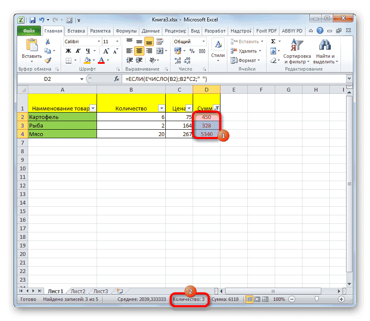Open the Fill Color bucket icon
Image resolution: width=370 pixels, height=321 pixels.
(87, 60)
